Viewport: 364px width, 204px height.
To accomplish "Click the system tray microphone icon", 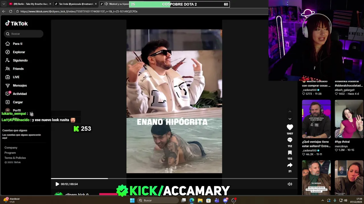I will (x=335, y=200).
